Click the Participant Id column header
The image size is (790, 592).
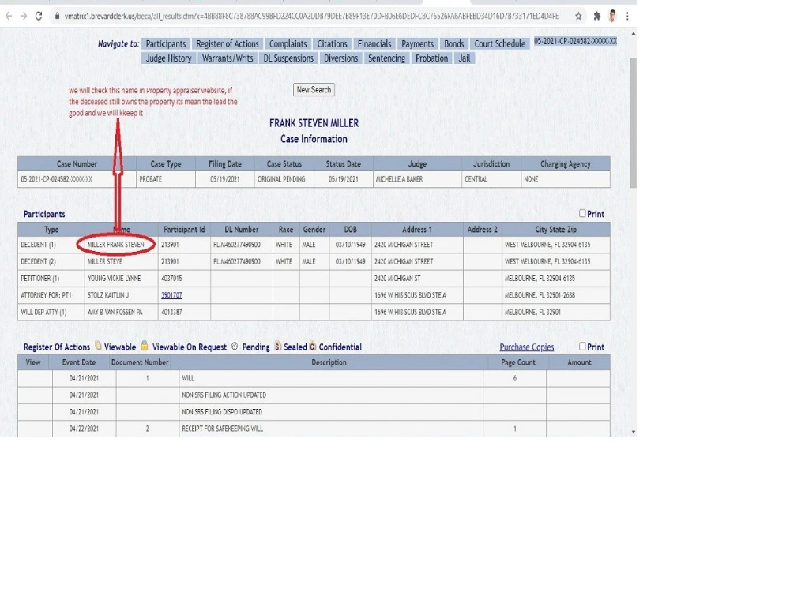click(184, 230)
